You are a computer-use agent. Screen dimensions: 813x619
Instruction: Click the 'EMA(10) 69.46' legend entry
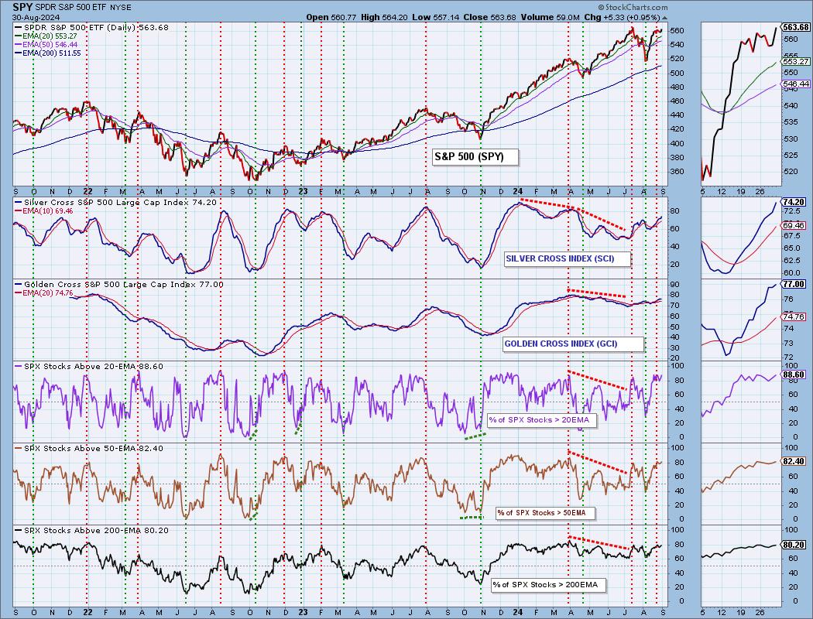(x=44, y=210)
